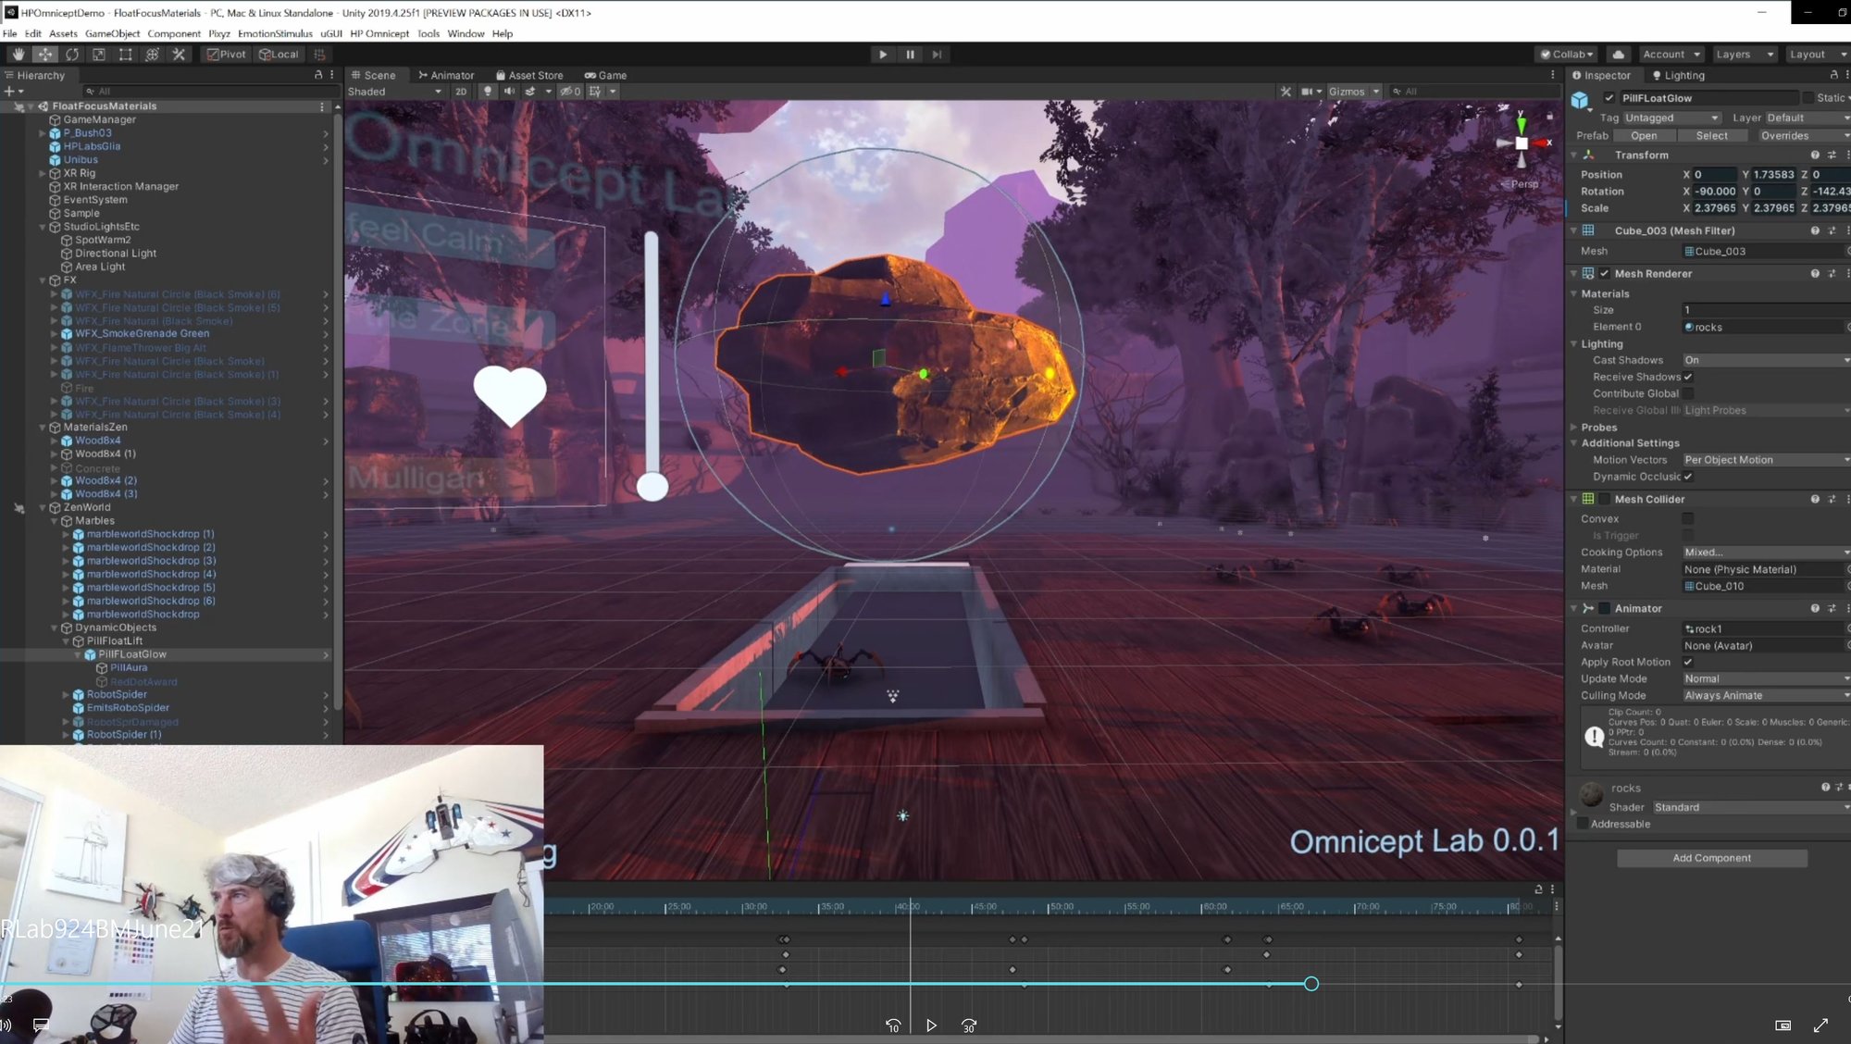Click the prefab Open button
1851x1044 pixels.
(1644, 136)
